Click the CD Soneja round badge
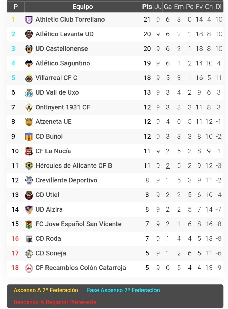Screen dimensions: 228x309 29,253
